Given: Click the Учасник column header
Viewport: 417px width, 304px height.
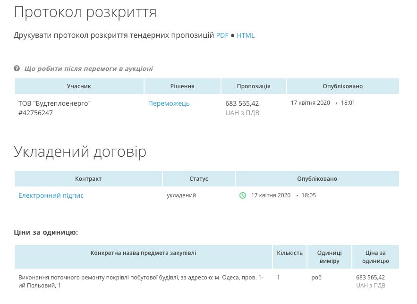Looking at the screenshot, I should (79, 86).
